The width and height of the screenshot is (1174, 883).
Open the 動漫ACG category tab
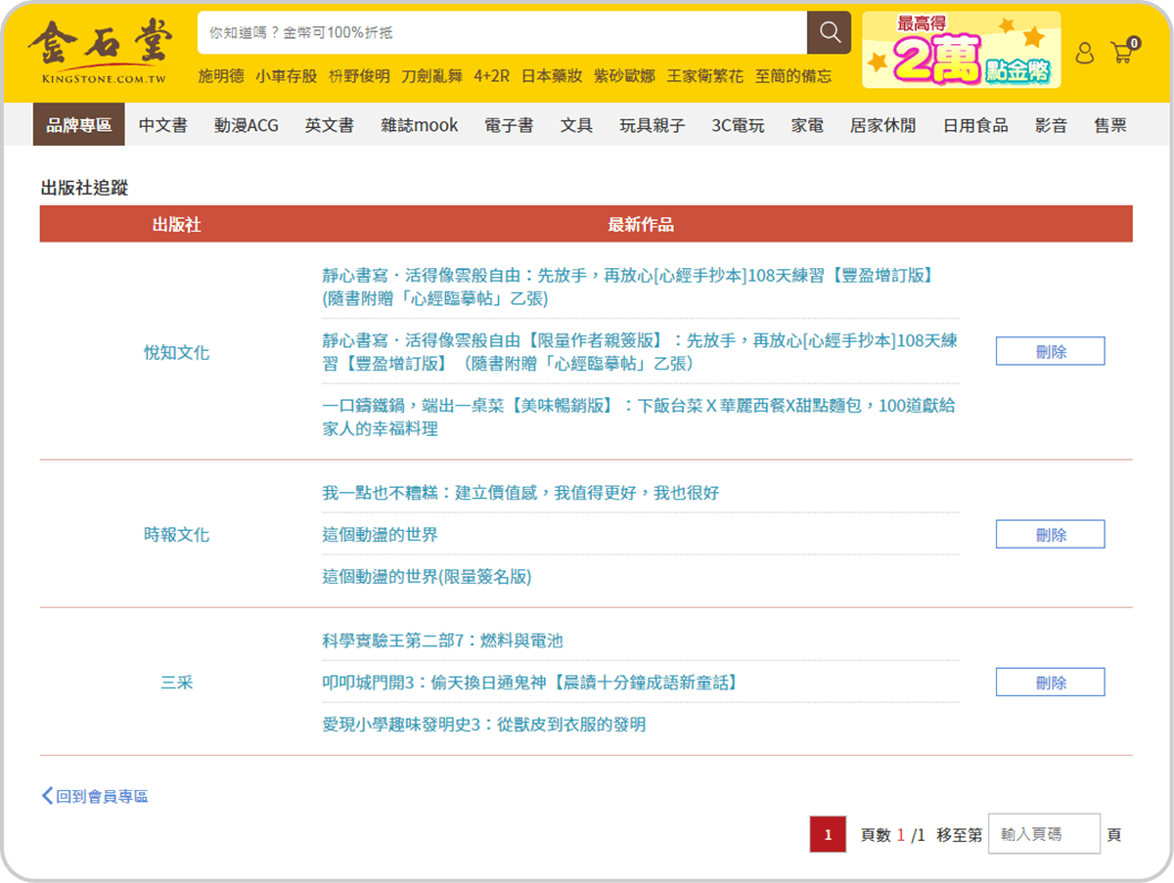tap(247, 124)
